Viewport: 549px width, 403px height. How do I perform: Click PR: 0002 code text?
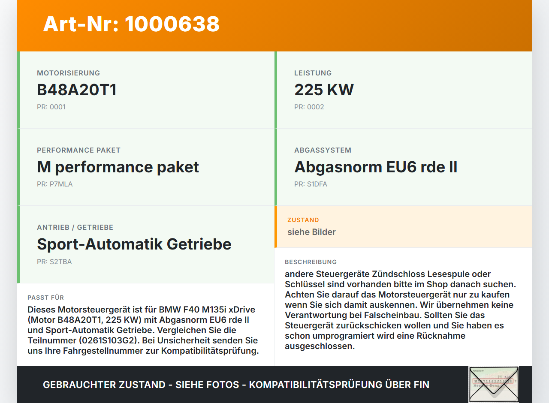coord(309,107)
